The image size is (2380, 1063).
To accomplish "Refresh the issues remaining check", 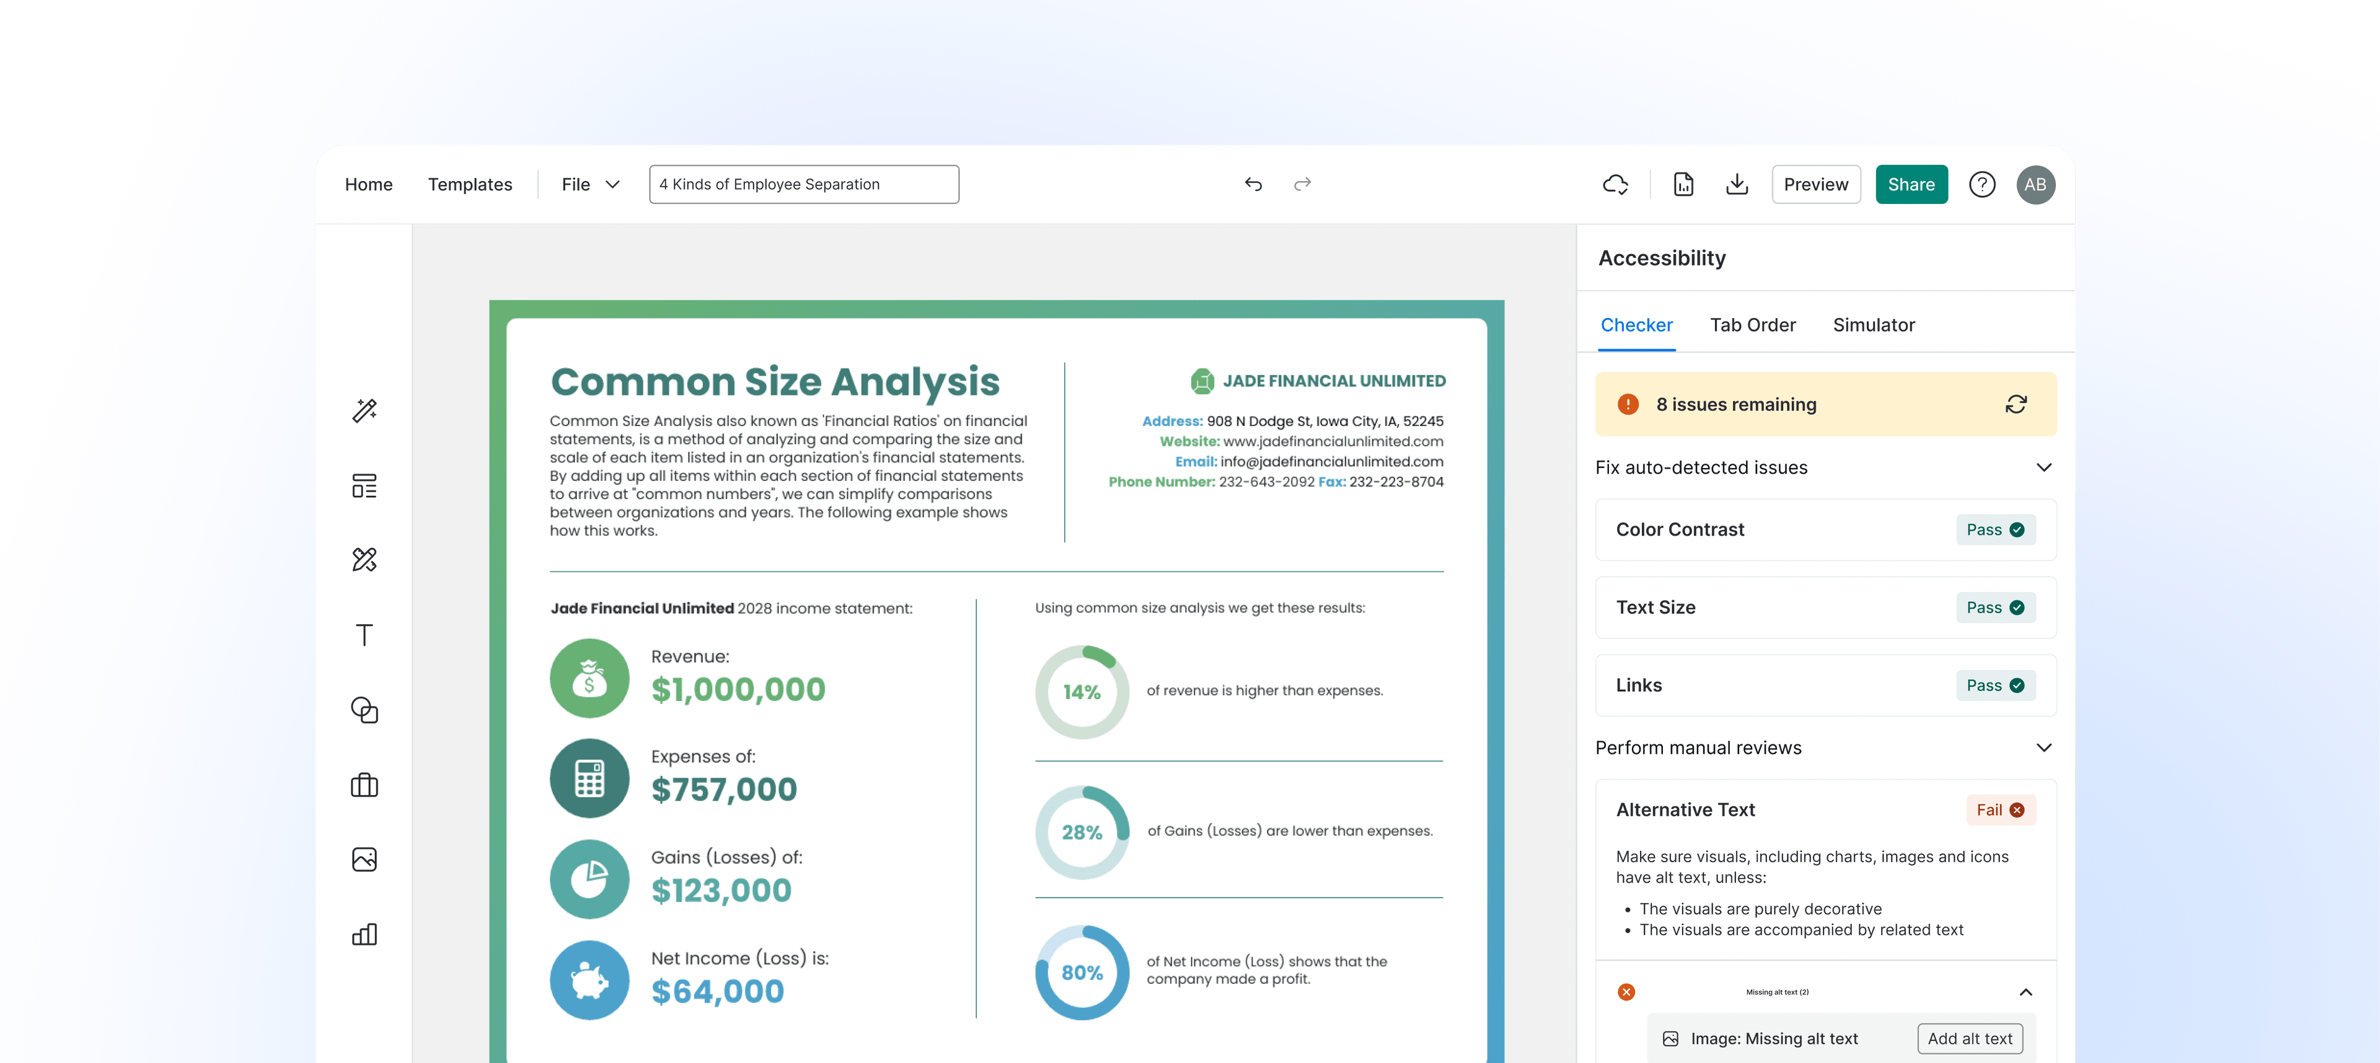I will click(2016, 404).
